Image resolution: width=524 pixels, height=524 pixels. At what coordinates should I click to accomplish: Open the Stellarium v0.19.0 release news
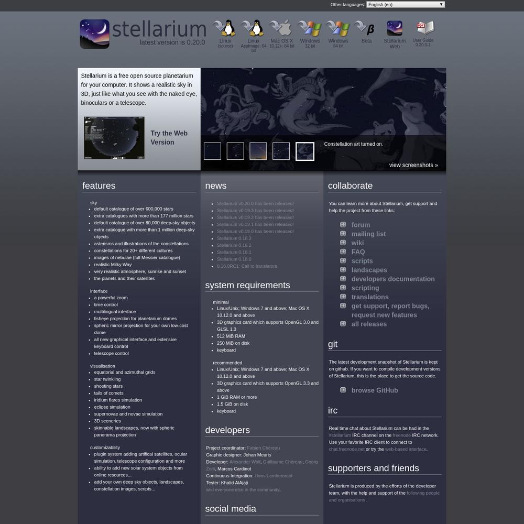click(x=255, y=231)
